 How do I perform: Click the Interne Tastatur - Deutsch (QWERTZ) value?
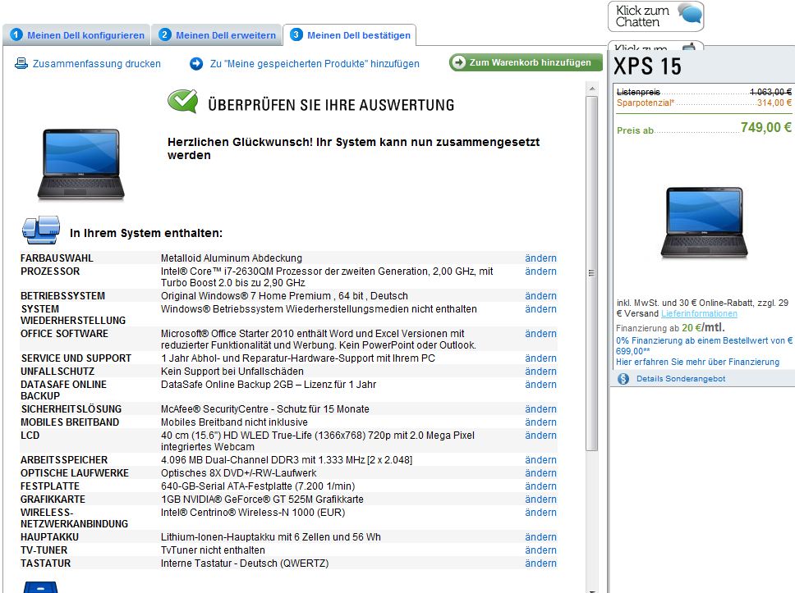click(x=245, y=563)
